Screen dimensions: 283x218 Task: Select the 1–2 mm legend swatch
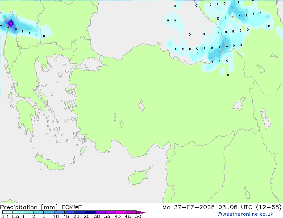coord(28,212)
